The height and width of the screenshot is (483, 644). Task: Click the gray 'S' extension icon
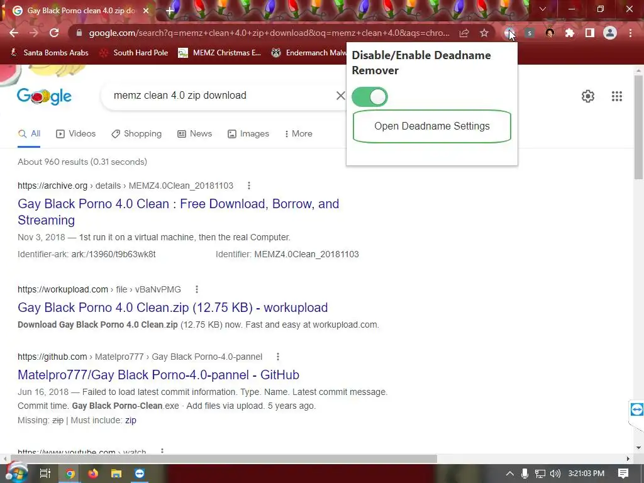(x=530, y=33)
